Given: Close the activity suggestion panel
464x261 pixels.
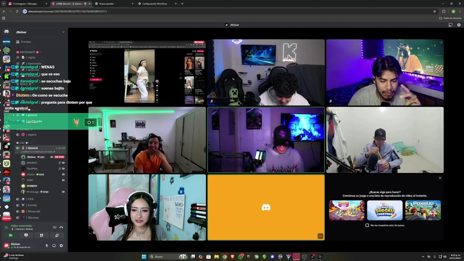Looking at the screenshot, I should pos(440,178).
